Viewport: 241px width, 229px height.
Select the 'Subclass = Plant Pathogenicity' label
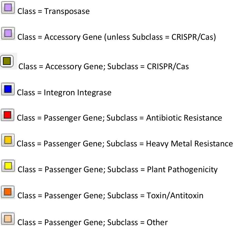(162, 170)
